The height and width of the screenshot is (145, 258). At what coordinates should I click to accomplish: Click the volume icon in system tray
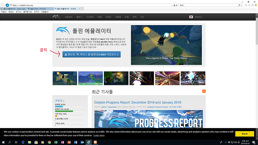point(235,142)
